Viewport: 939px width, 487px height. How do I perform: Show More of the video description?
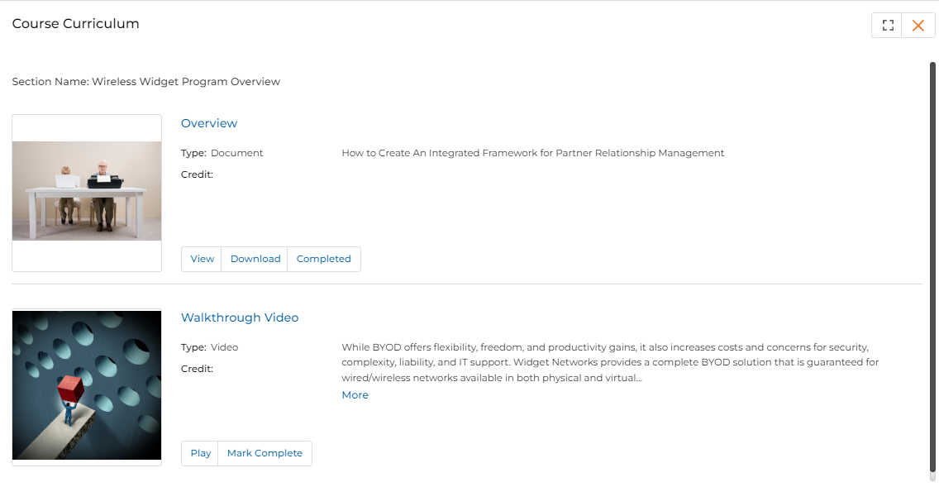coord(355,395)
